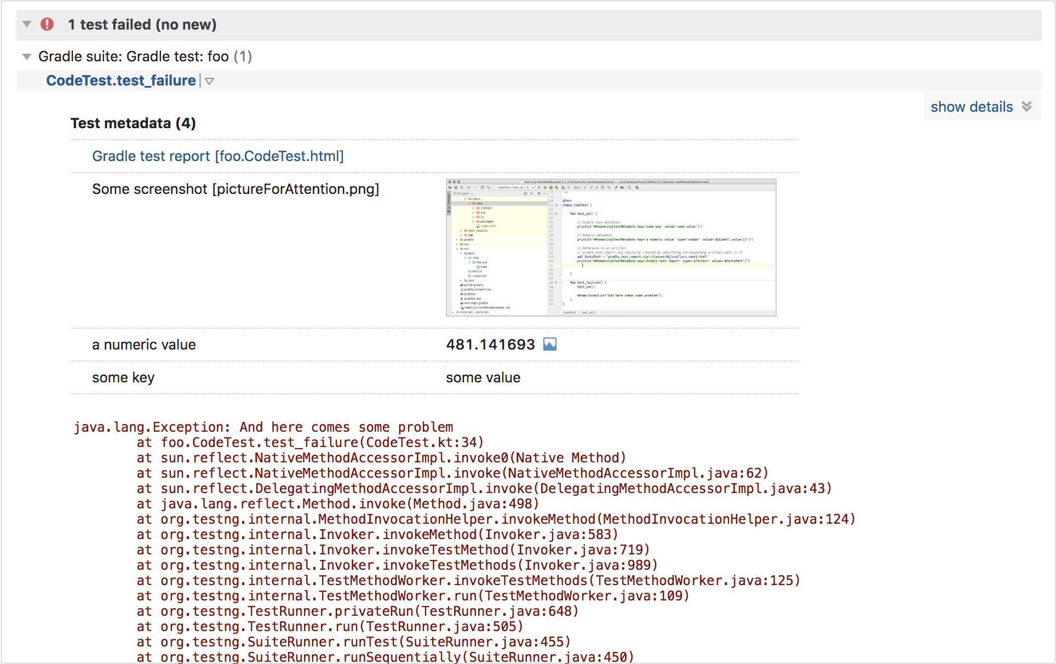
Task: Click the Save All icon in the toolbar
Action: tap(457, 187)
